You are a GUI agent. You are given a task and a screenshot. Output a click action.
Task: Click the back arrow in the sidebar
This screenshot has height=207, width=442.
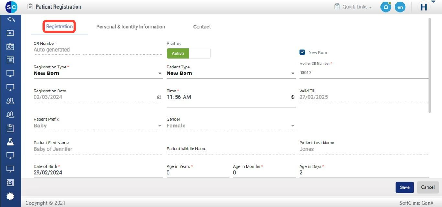pos(10,19)
